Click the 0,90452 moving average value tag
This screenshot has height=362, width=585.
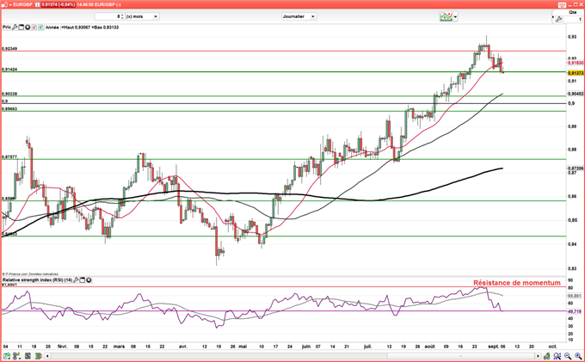pyautogui.click(x=576, y=94)
